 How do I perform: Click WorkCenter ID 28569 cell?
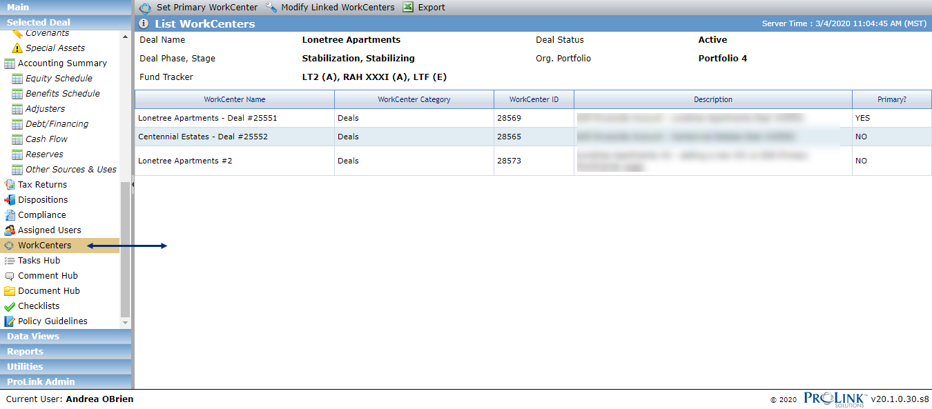pos(534,118)
